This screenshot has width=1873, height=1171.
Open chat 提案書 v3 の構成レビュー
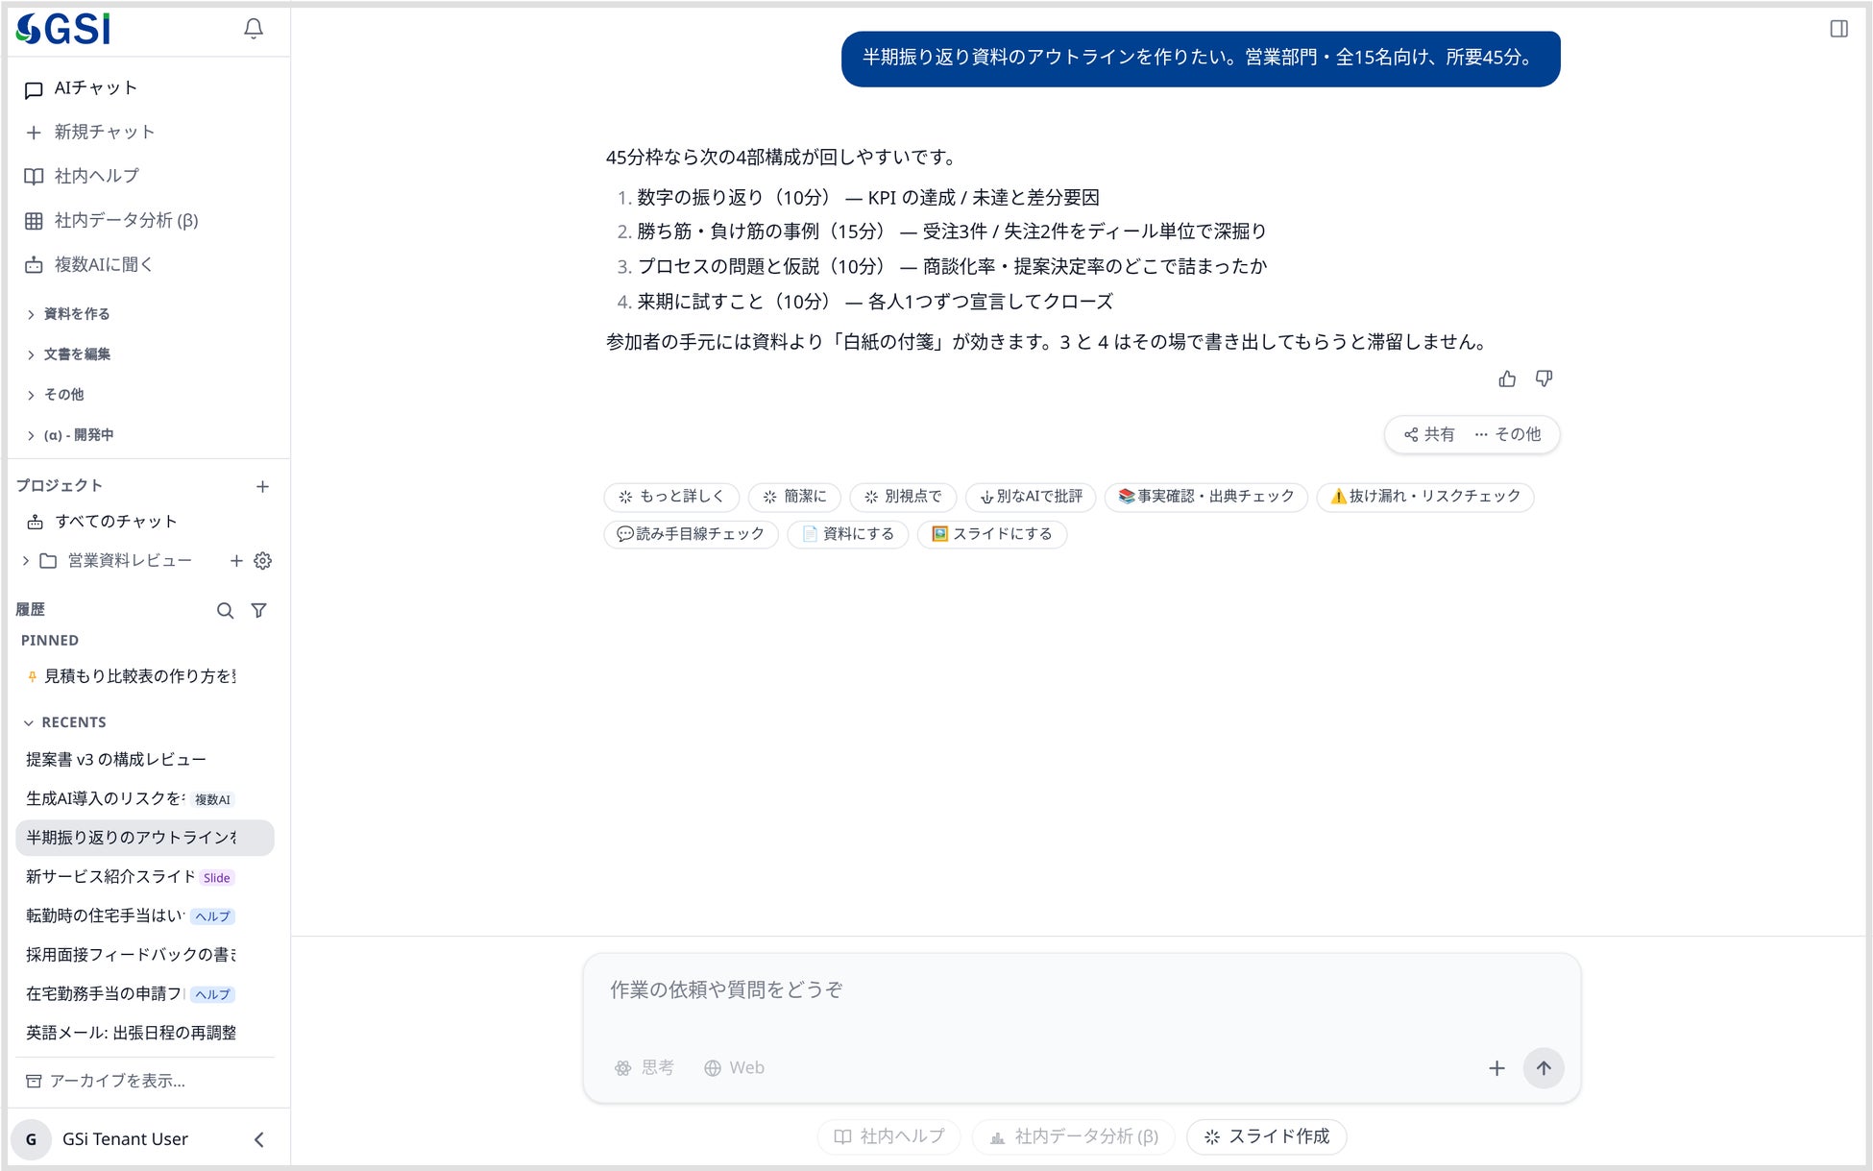(145, 760)
